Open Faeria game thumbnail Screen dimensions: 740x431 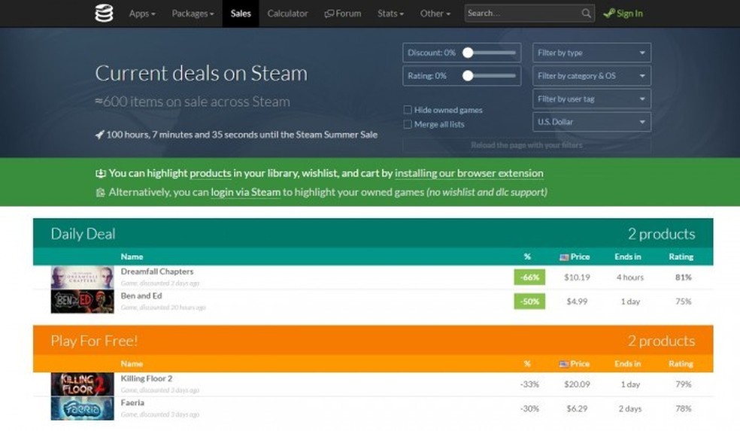83,408
